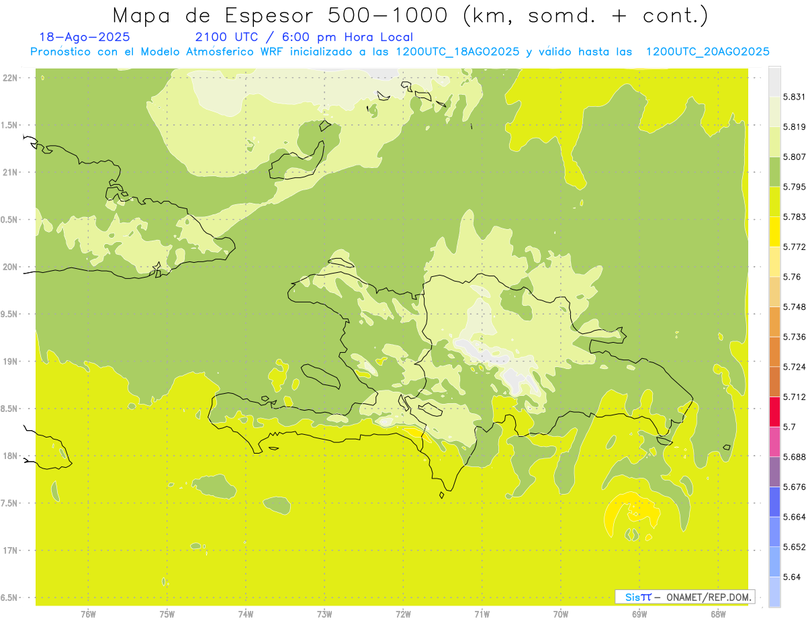Click the colorbar value 5.736

pyautogui.click(x=795, y=337)
